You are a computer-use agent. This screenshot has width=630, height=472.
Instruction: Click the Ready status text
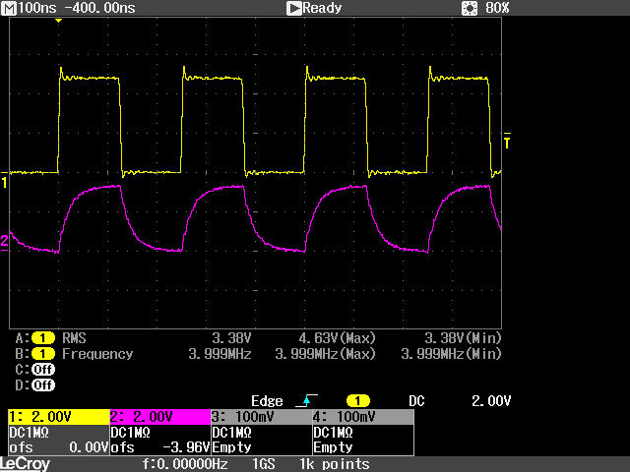tap(322, 8)
